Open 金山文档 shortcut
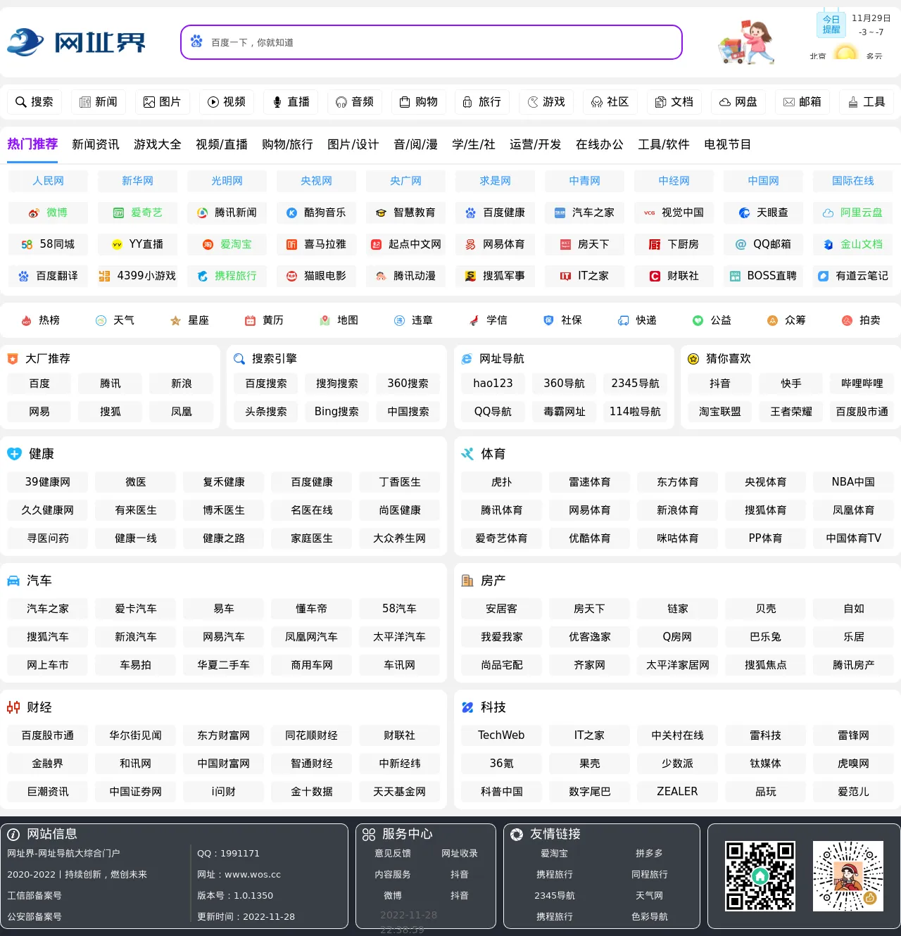 pyautogui.click(x=852, y=244)
